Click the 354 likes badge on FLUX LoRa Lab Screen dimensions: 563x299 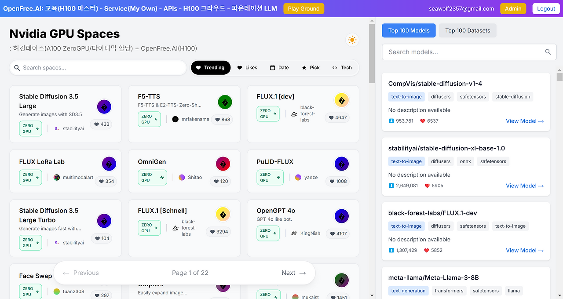(106, 181)
